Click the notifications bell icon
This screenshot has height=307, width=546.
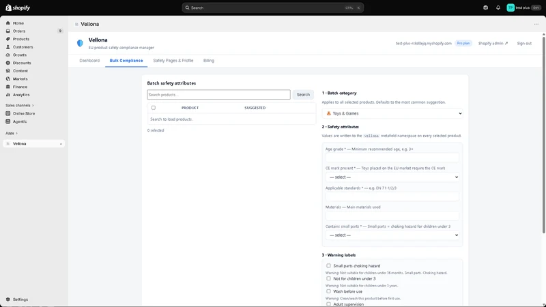498,8
